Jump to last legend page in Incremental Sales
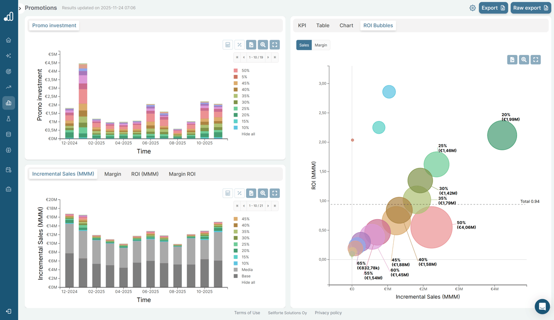Screen dimensions: 554x320 tap(275, 206)
